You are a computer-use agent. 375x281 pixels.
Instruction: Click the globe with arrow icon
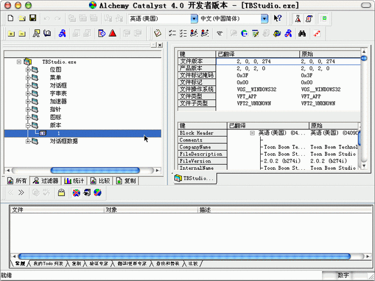(x=244, y=33)
